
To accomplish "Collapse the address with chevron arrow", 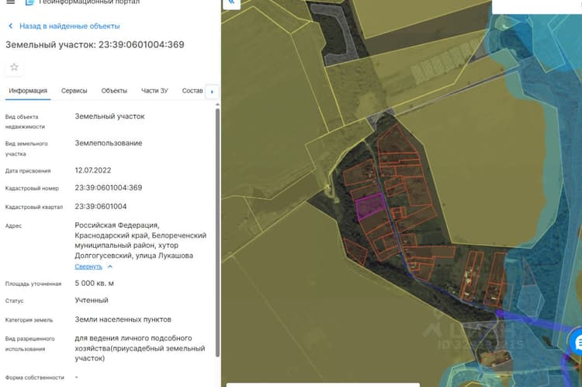I will point(110,267).
